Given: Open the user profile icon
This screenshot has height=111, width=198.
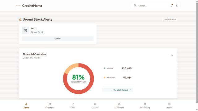Looking at the screenshot, I should click(177, 6).
